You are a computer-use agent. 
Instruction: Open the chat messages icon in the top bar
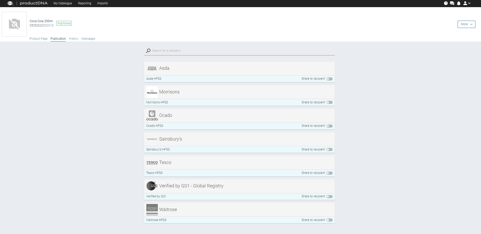pyautogui.click(x=452, y=3)
